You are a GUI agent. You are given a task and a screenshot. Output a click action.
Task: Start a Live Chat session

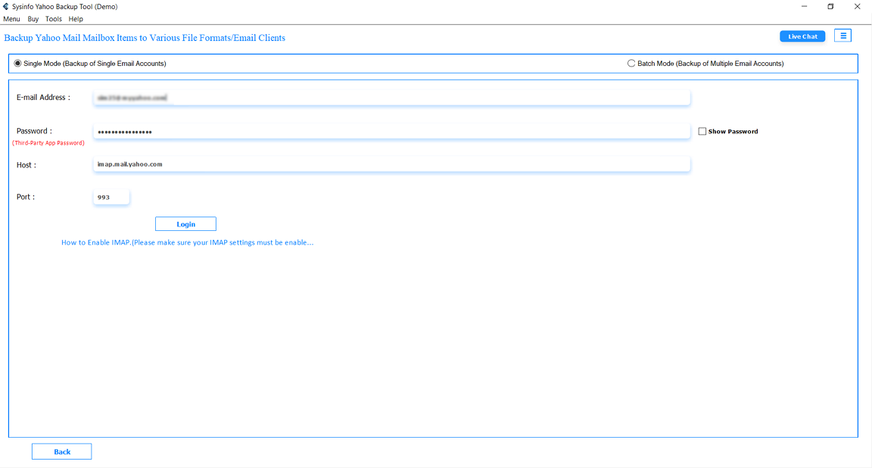click(x=802, y=36)
